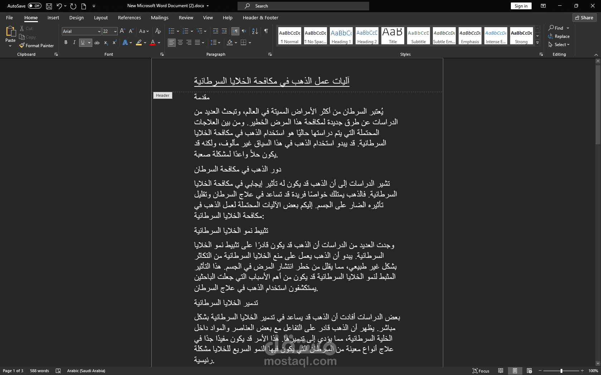Decrease font size with shrink icon
The height and width of the screenshot is (375, 601).
[x=131, y=31]
